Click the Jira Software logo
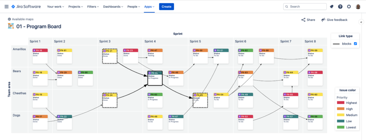Image resolution: width=366 pixels, height=140 pixels. pyautogui.click(x=26, y=7)
